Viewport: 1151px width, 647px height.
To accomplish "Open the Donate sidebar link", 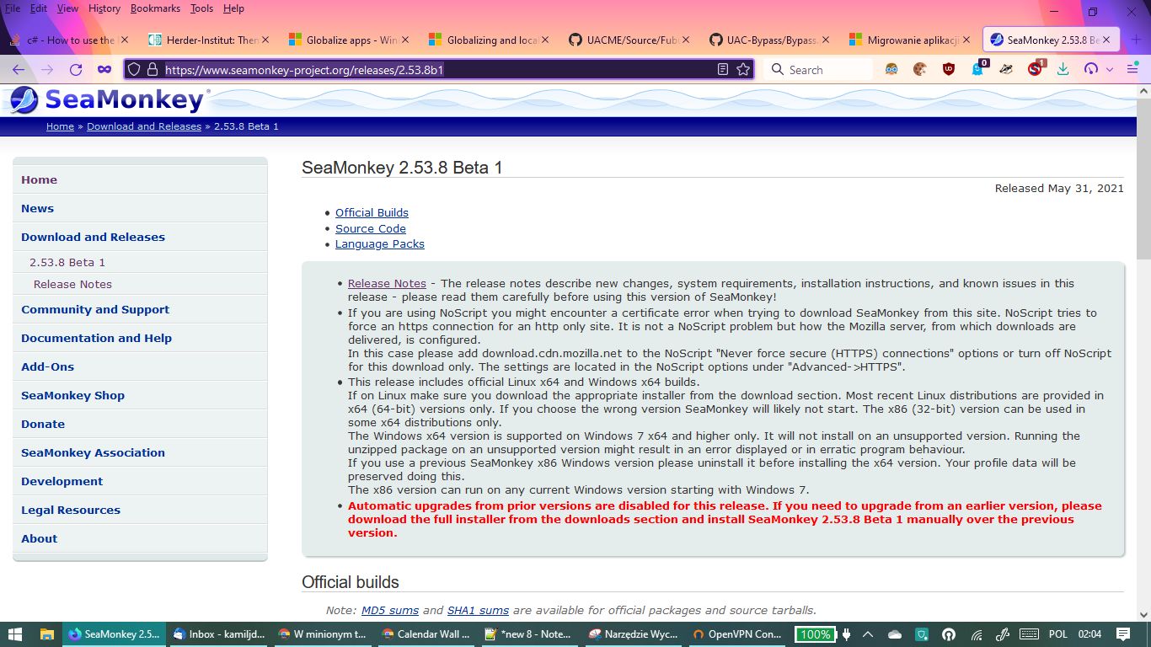I will click(140, 424).
